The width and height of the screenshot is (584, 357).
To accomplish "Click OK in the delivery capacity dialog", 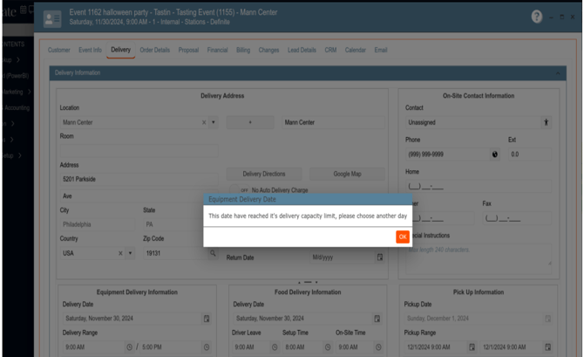I will tap(402, 237).
